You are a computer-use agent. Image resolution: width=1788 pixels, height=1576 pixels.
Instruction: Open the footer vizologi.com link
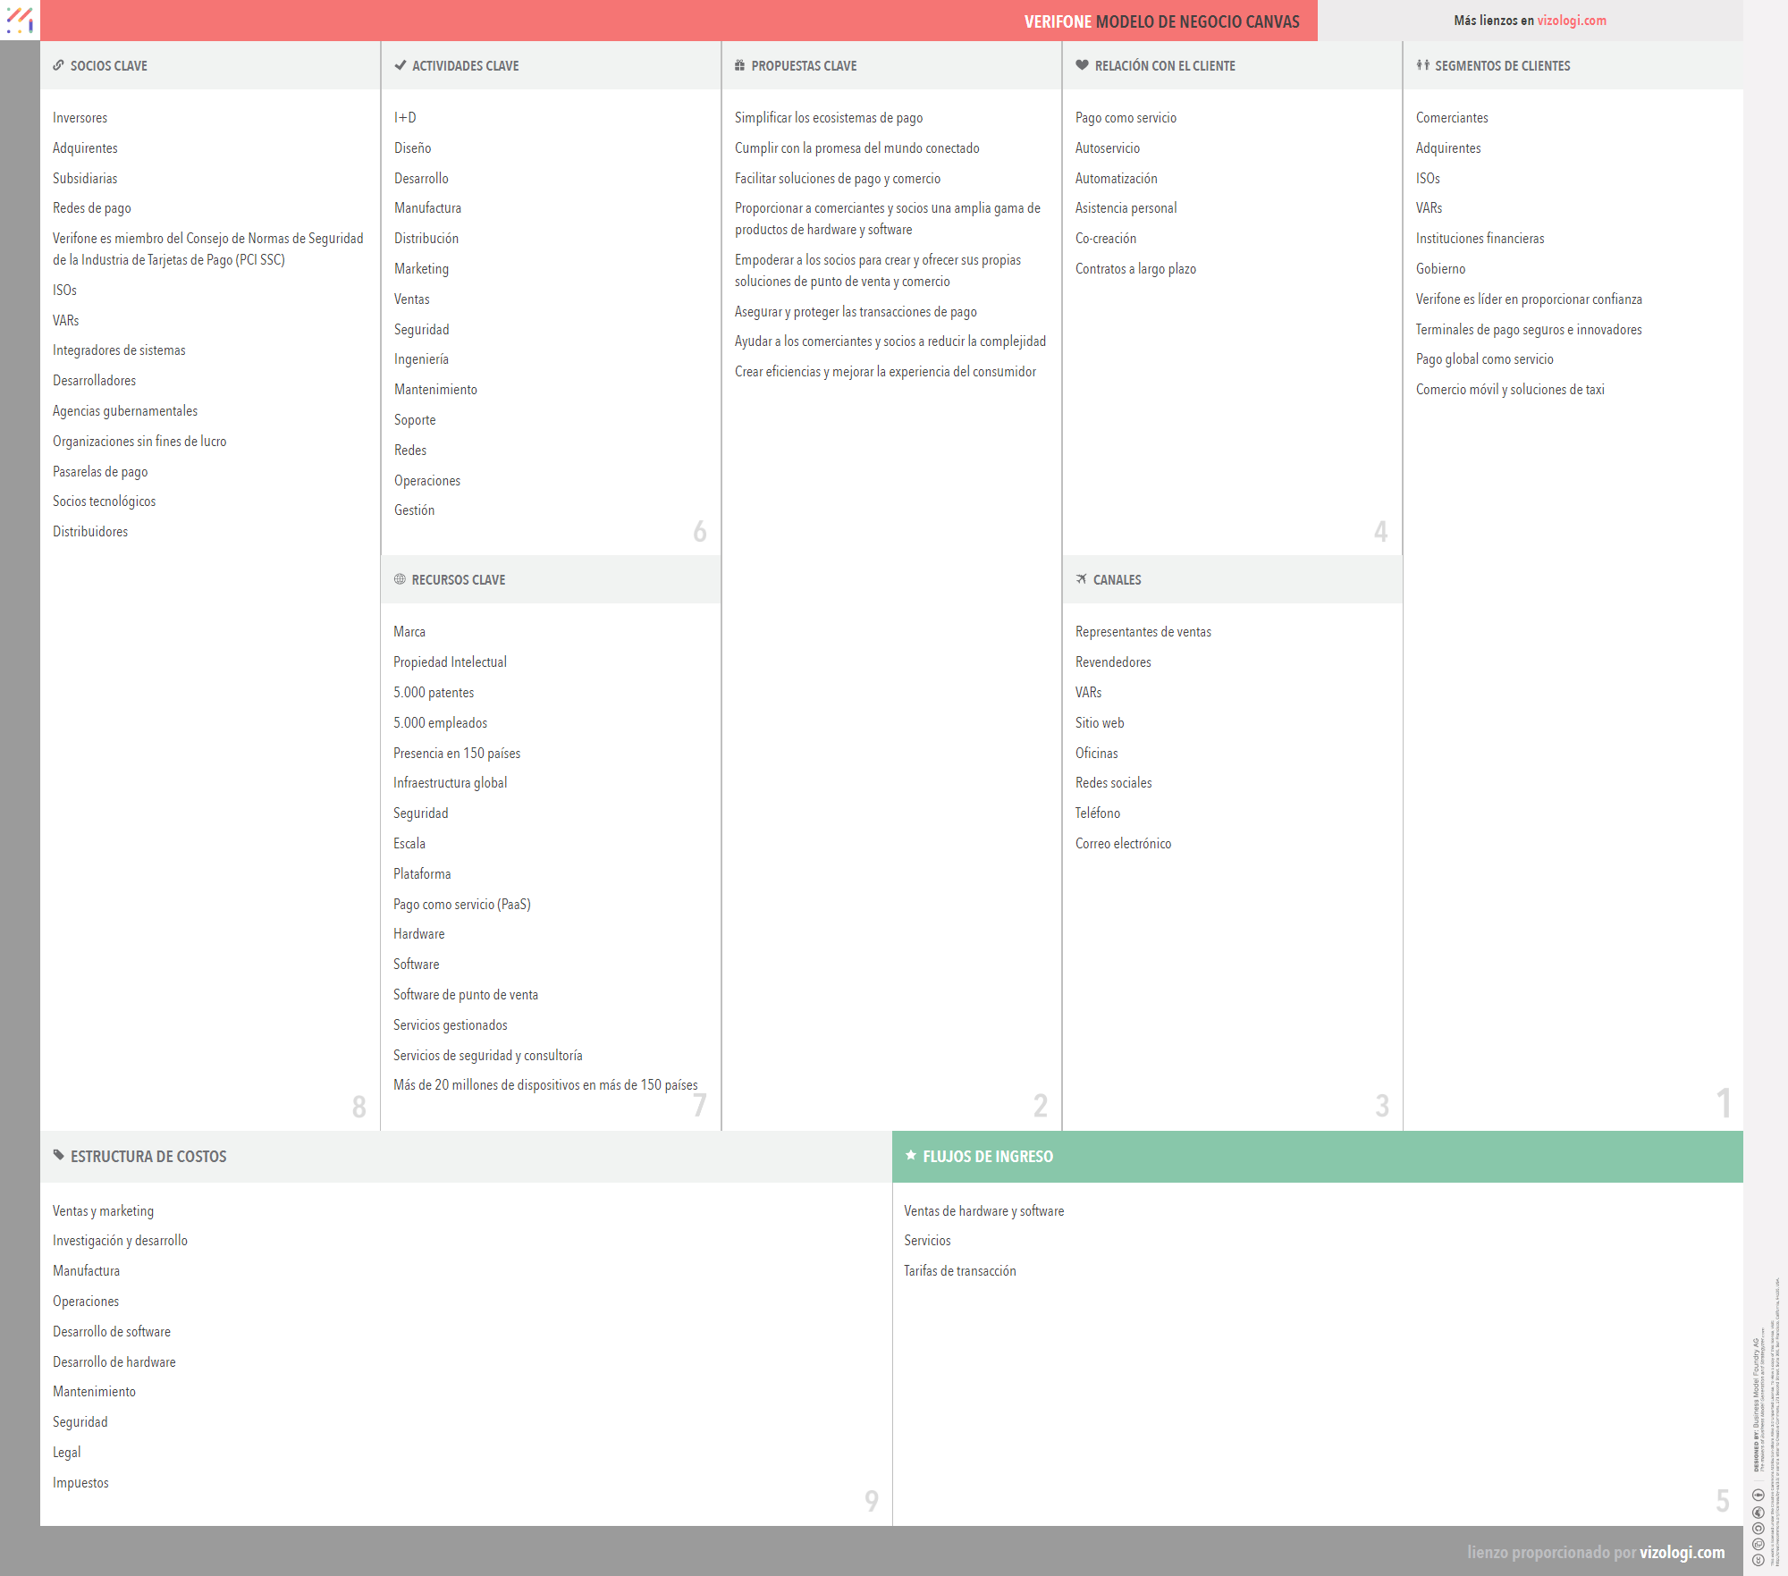1682,1552
